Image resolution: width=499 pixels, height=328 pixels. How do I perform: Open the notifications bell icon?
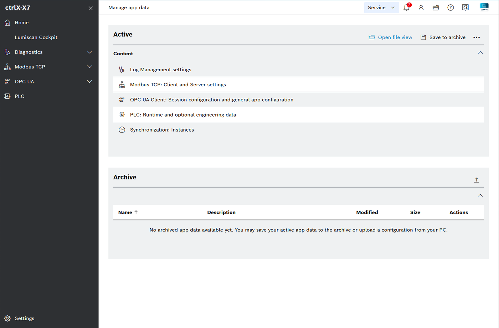click(406, 7)
